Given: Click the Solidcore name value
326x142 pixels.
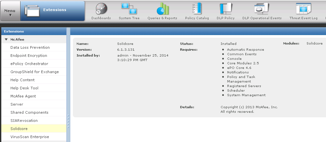Looking at the screenshot, I should [125, 44].
